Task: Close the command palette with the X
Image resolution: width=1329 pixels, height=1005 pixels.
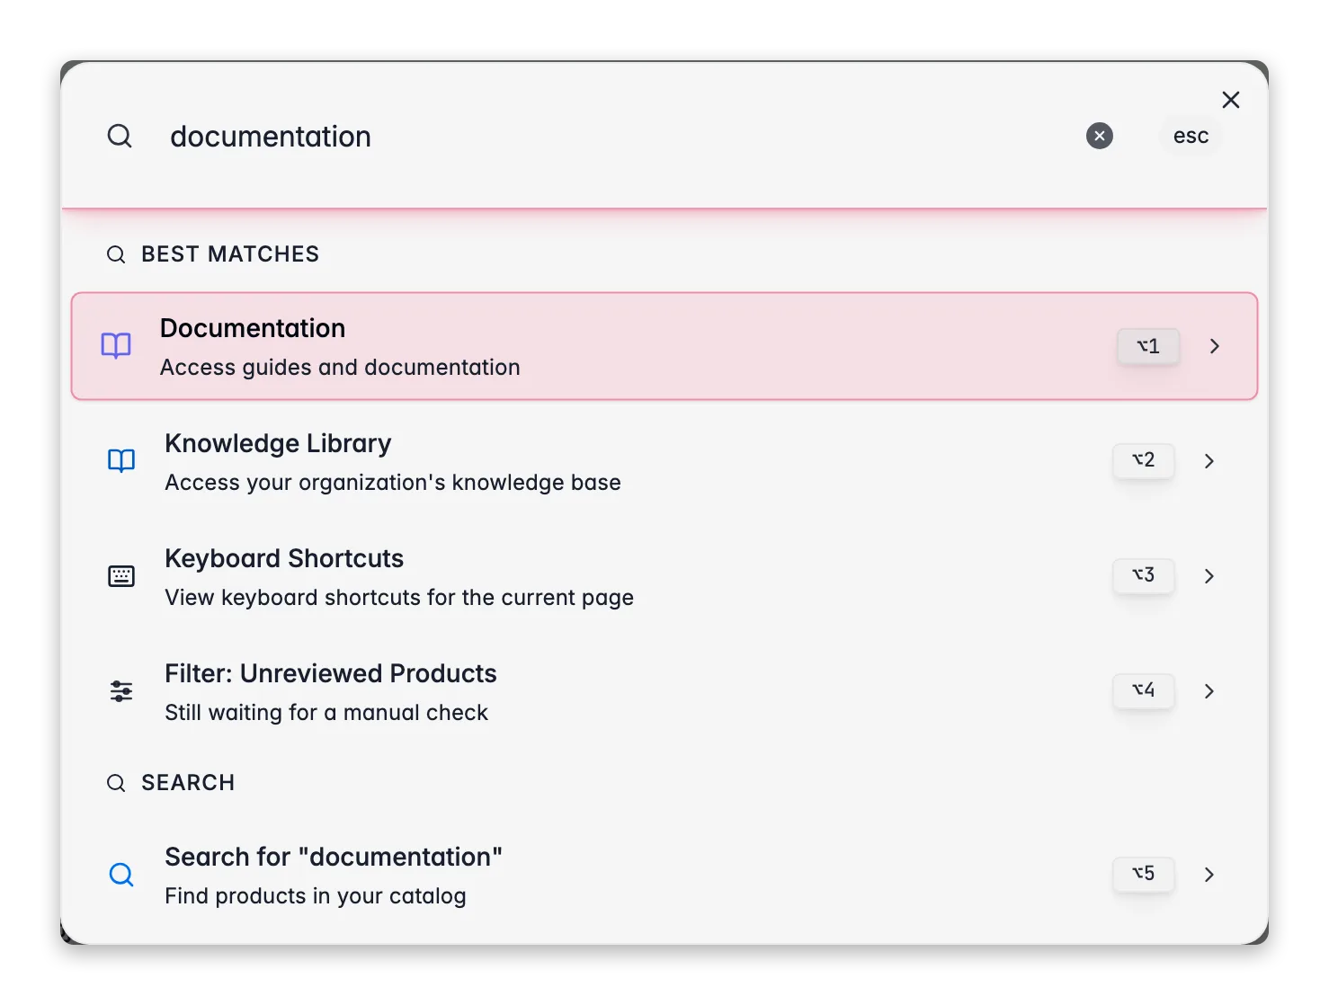Action: [1231, 100]
